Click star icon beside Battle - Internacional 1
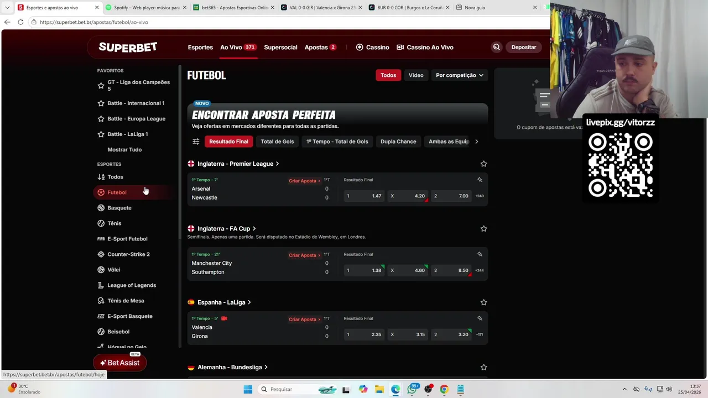 click(101, 103)
